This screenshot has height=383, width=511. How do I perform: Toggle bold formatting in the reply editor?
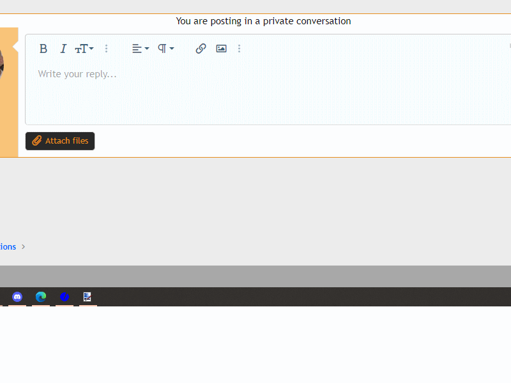click(x=43, y=49)
